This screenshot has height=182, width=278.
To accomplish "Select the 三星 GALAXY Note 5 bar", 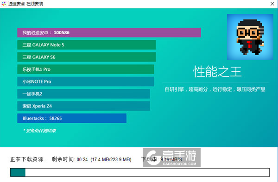I will pos(86,44).
